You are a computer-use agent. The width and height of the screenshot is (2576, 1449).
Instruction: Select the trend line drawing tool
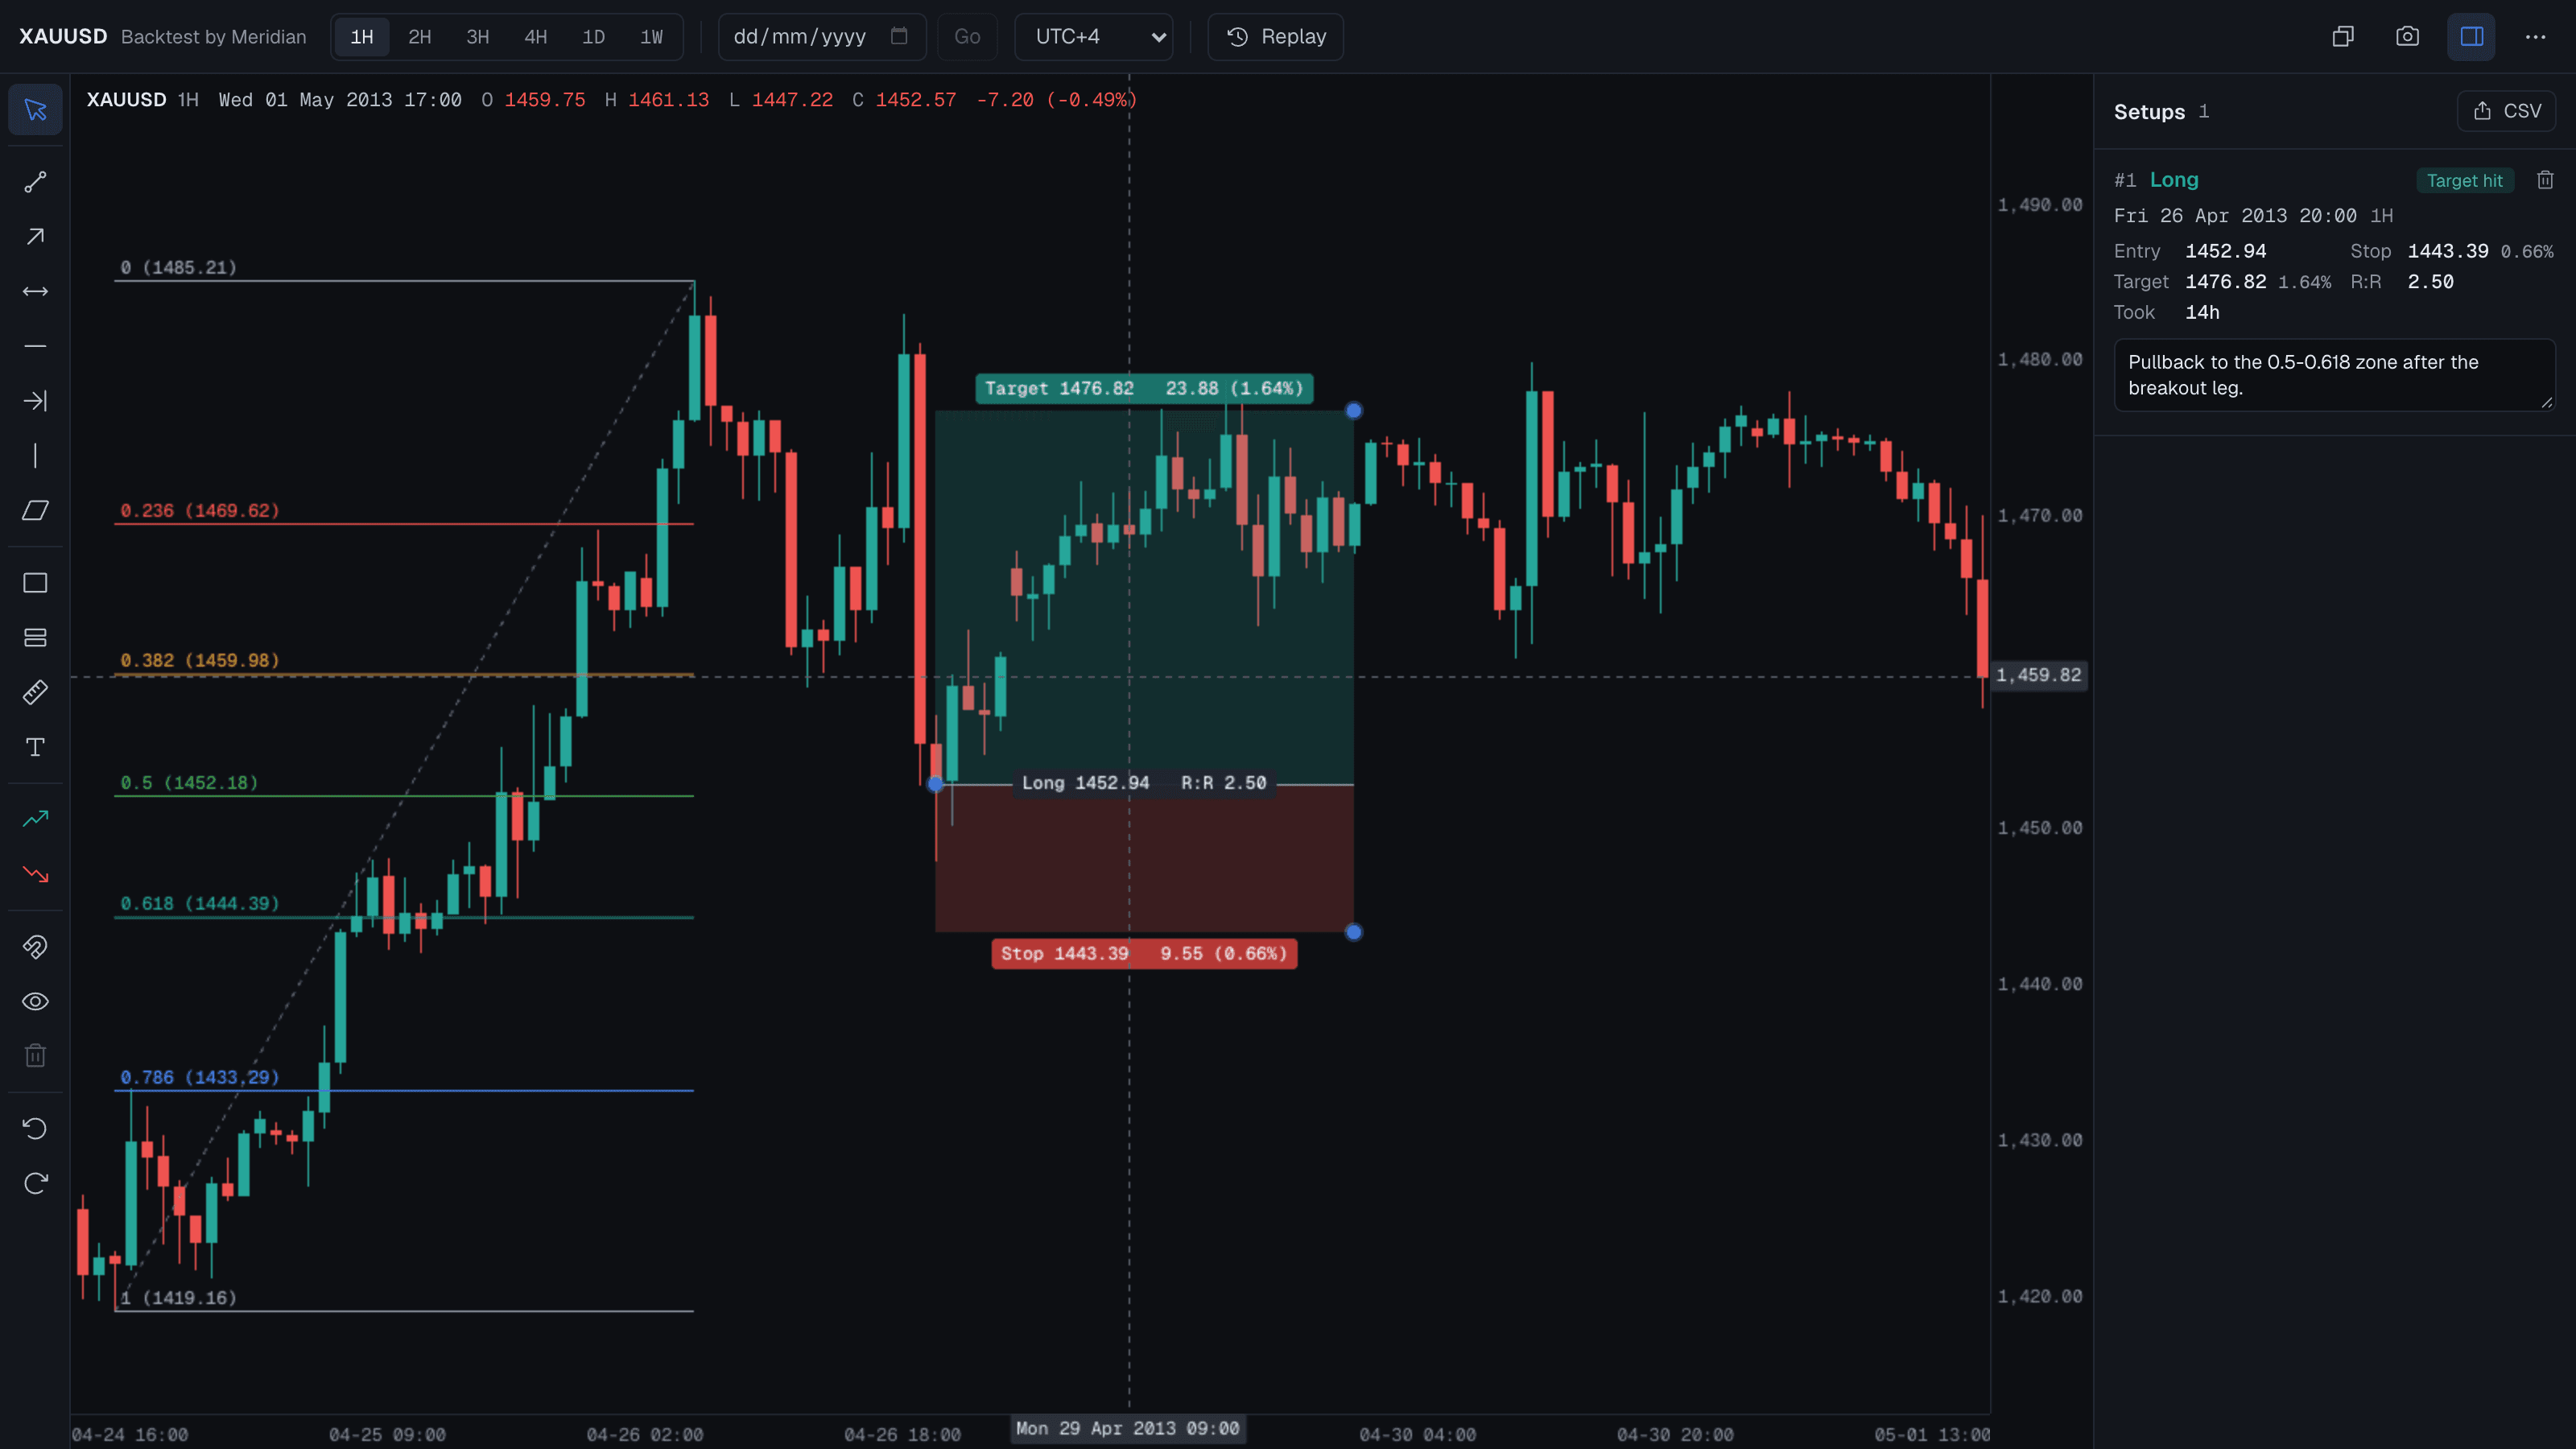pos(35,182)
